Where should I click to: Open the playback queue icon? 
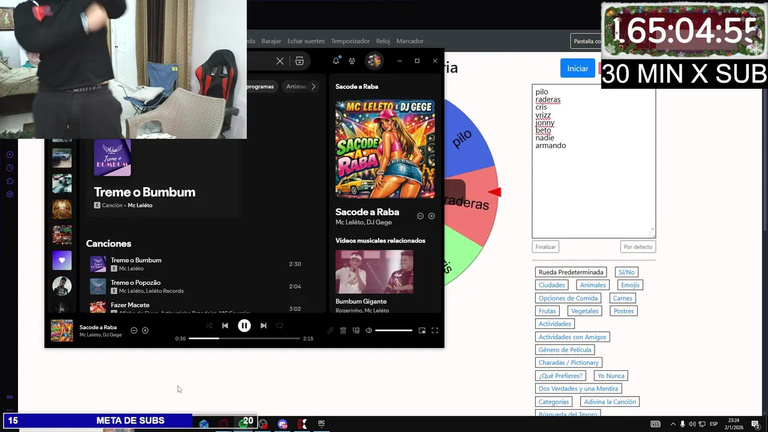(x=343, y=331)
